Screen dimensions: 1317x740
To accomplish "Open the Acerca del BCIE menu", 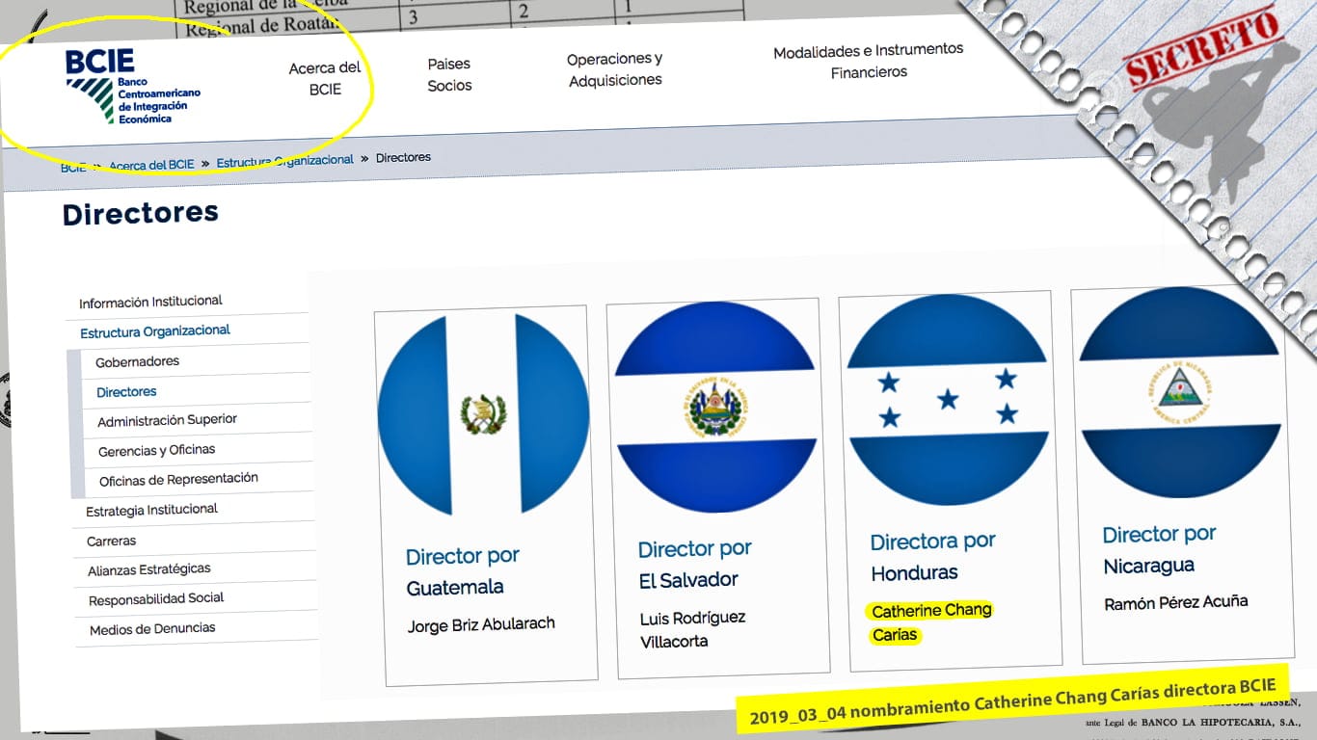I will (325, 79).
